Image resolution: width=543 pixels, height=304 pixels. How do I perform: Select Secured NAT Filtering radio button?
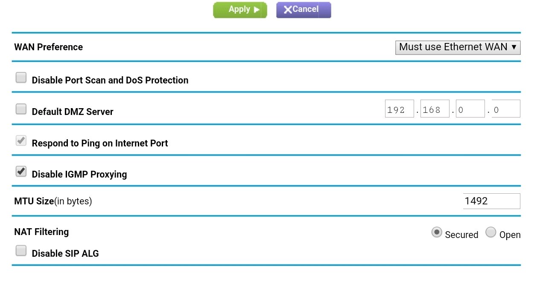[x=437, y=232]
